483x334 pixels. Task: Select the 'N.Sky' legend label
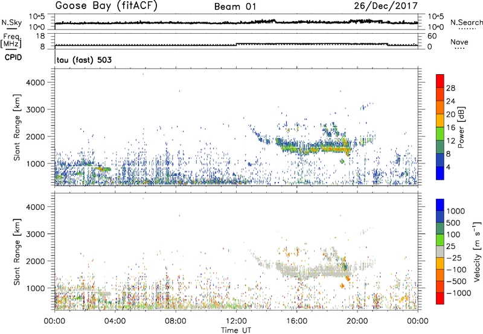coord(11,22)
